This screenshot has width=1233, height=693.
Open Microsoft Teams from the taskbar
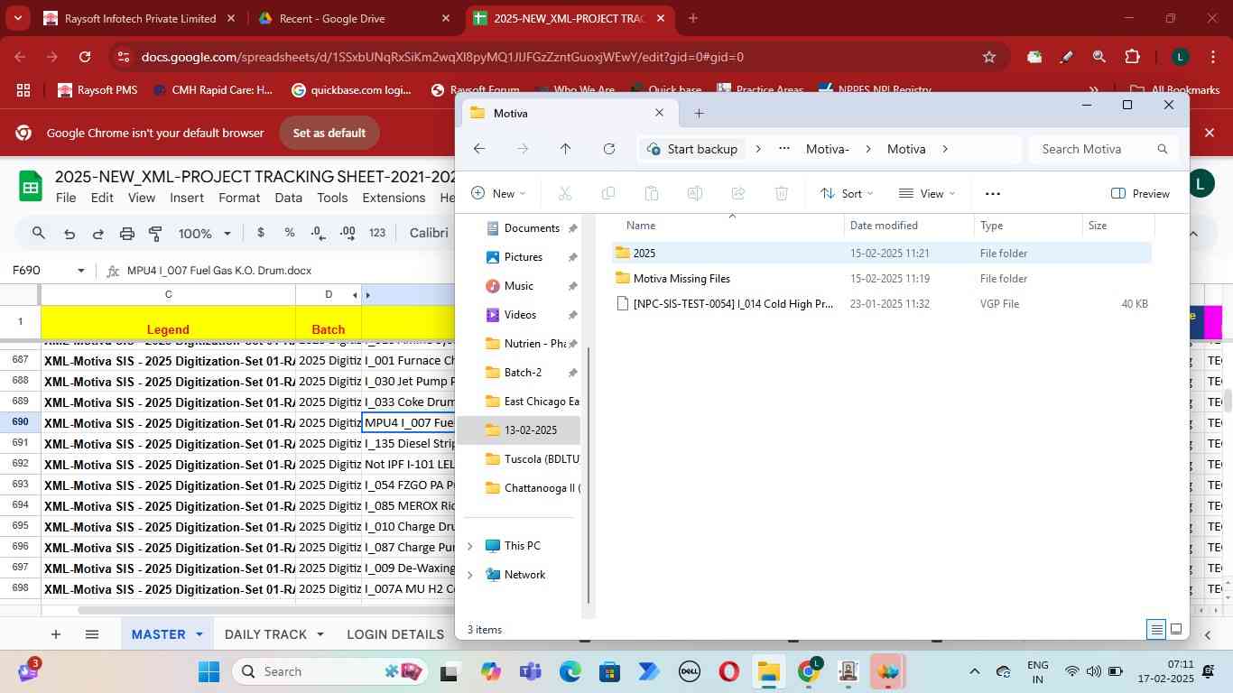pos(531,671)
